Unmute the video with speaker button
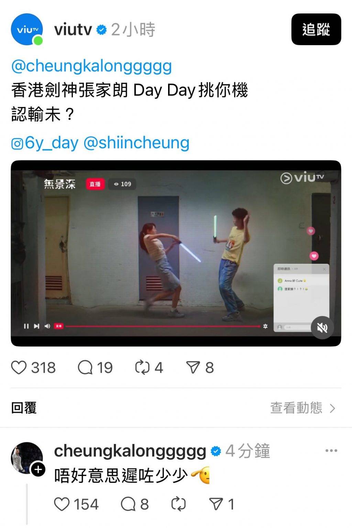This screenshot has height=528, width=352. tap(322, 328)
